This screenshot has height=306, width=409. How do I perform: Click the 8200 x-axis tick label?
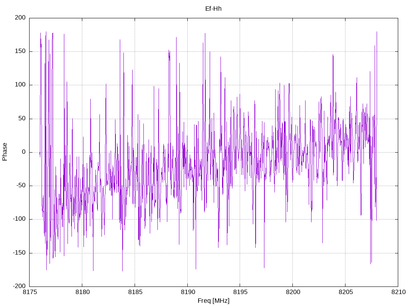293,292
